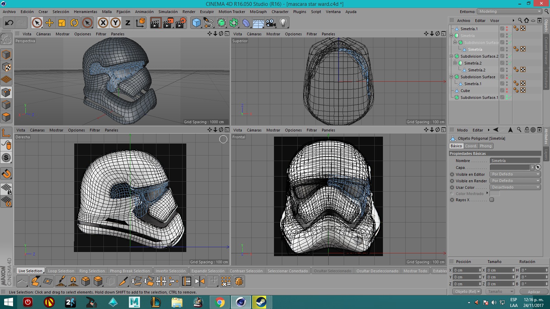Add a Camera object

271,23
